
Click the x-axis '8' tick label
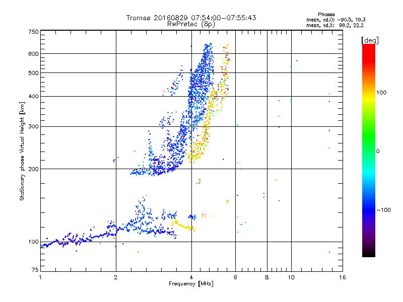coord(267,277)
